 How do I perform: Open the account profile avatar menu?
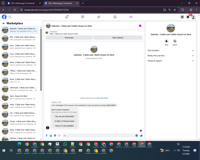194,17
